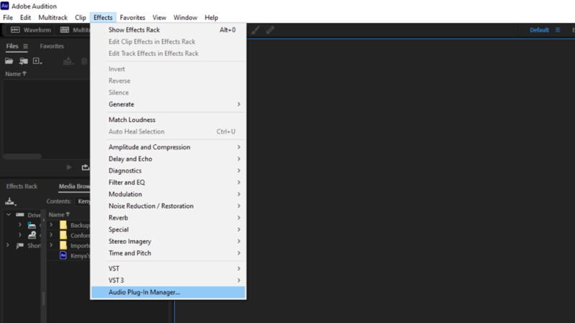The height and width of the screenshot is (323, 575).
Task: Click the New File icon
Action: (37, 61)
